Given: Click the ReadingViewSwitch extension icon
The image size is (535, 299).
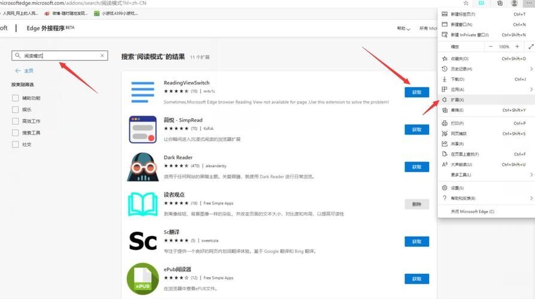Looking at the screenshot, I should [x=142, y=92].
